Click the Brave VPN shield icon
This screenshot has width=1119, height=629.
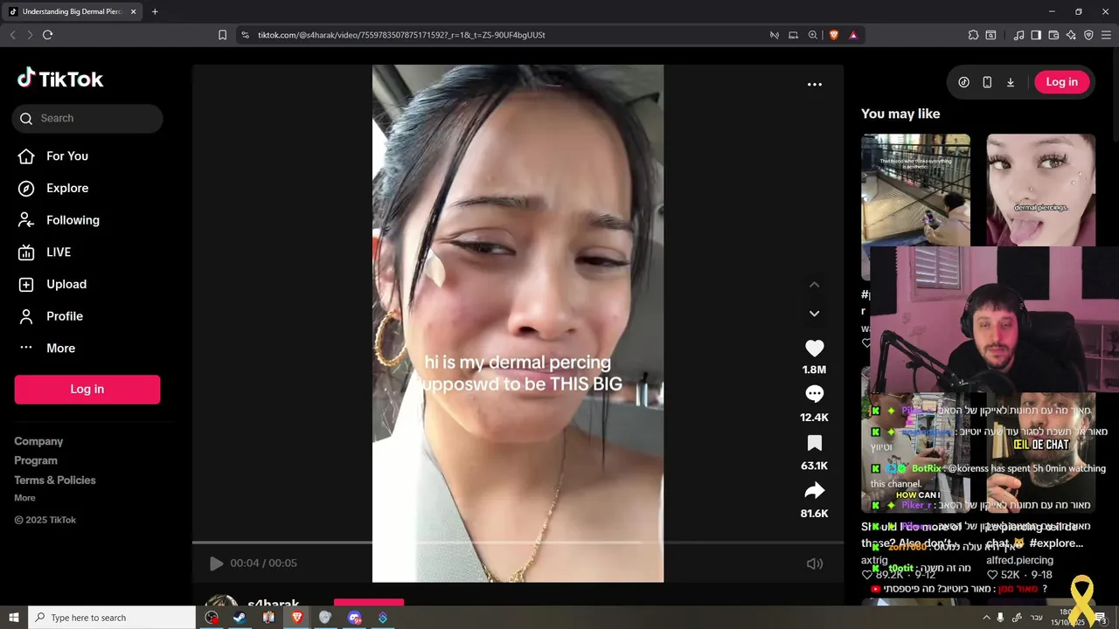click(x=1088, y=35)
